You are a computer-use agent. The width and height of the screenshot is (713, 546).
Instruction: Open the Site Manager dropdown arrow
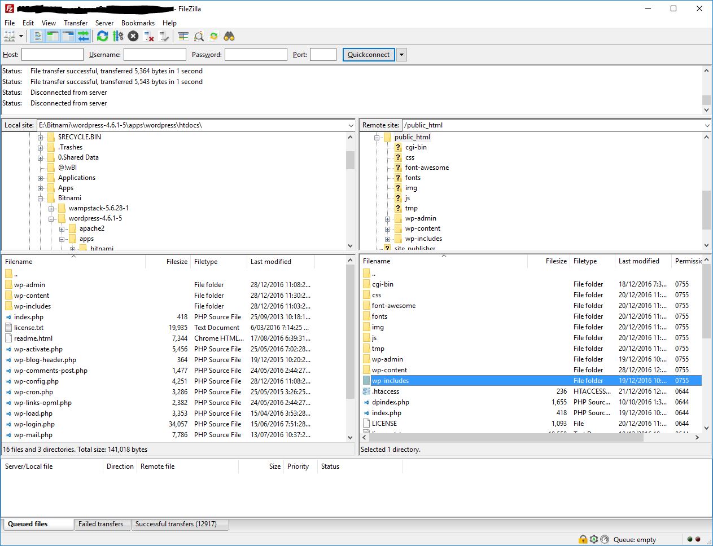coord(21,36)
